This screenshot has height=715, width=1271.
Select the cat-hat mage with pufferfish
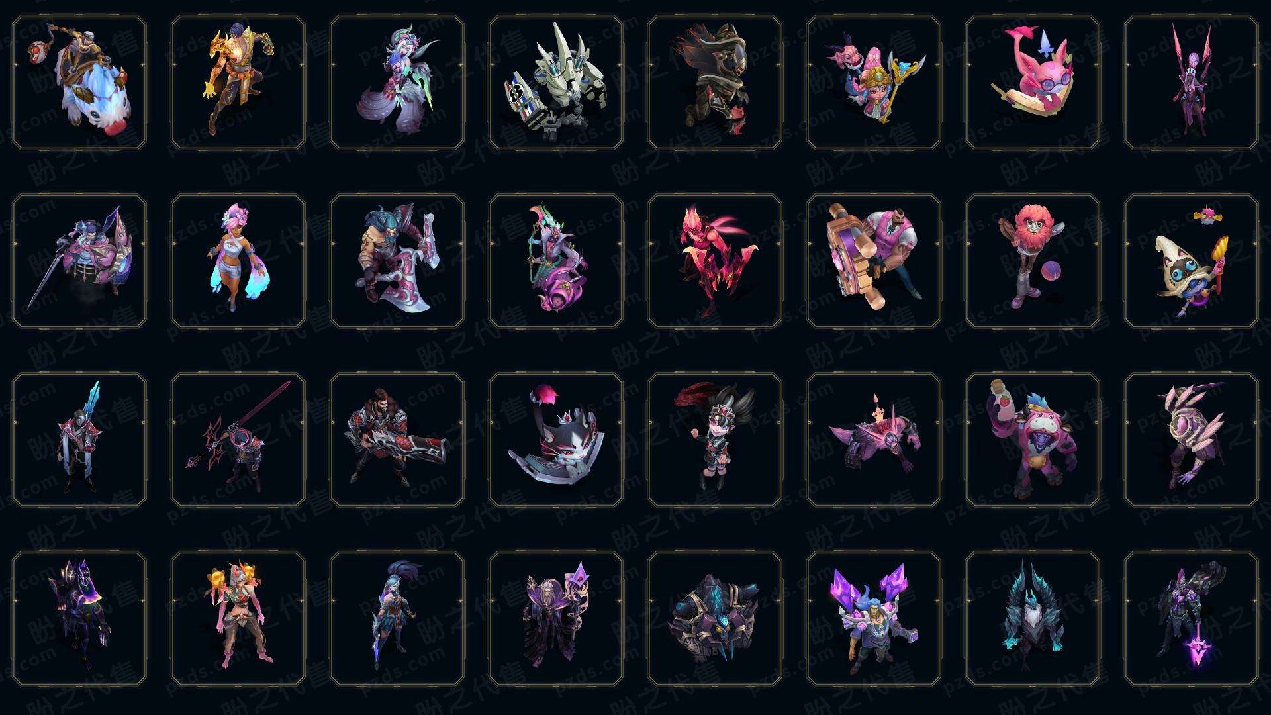coord(1192,261)
